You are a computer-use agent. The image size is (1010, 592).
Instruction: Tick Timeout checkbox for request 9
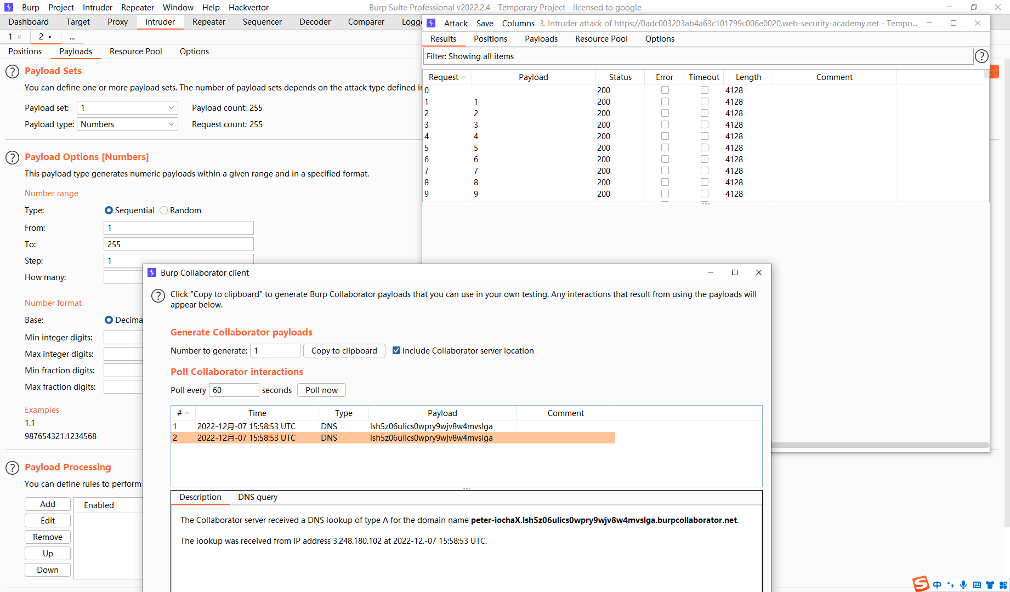coord(705,193)
